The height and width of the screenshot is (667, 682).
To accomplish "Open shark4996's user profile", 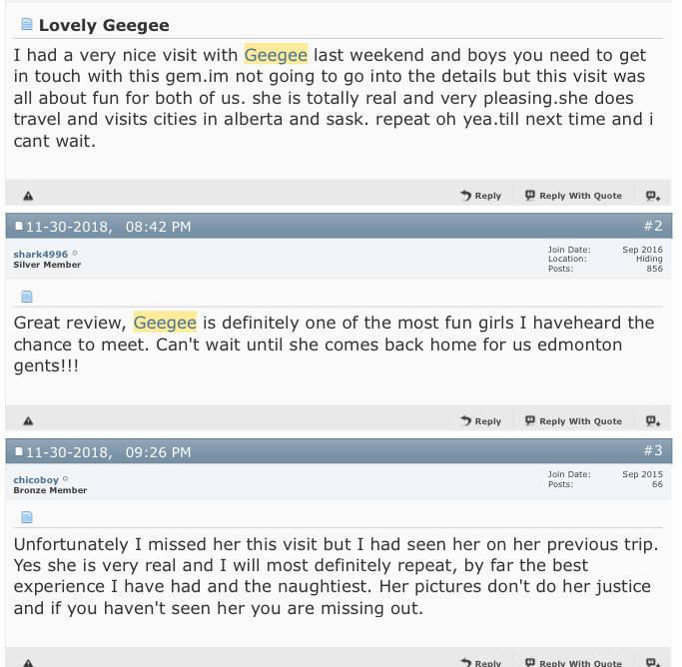I will point(40,255).
